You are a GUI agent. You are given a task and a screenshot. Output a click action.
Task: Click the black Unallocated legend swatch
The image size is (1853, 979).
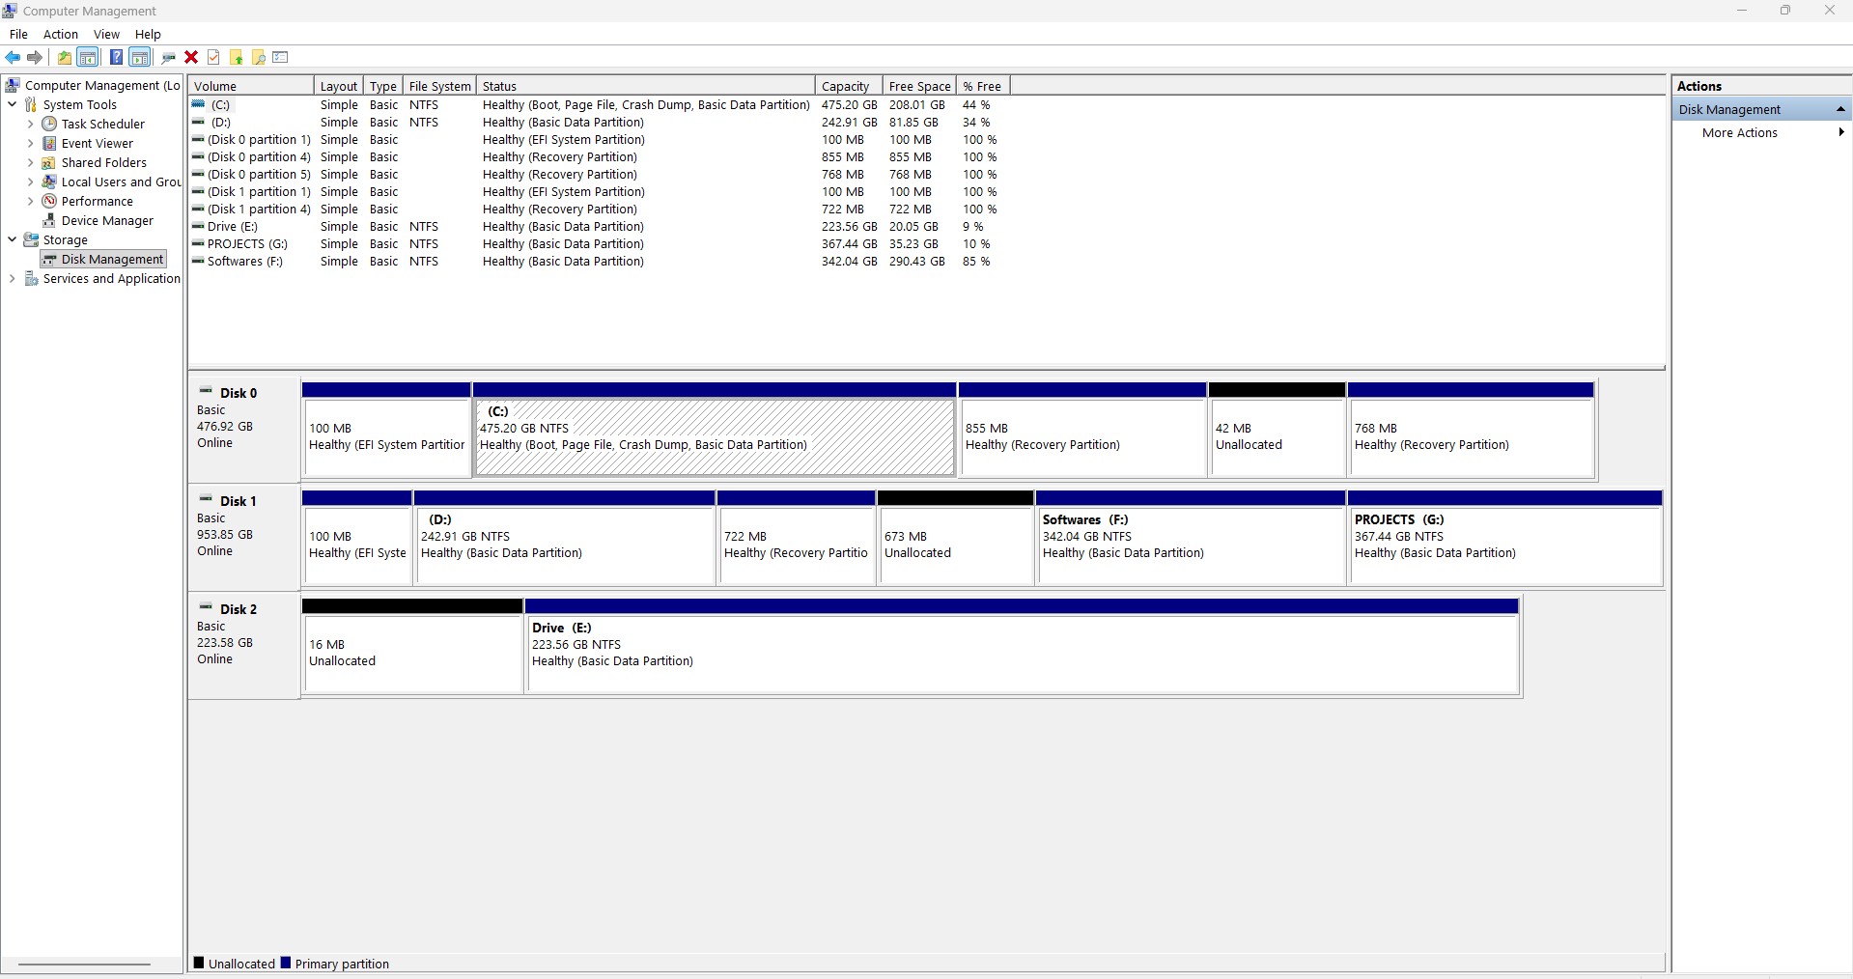pos(199,963)
